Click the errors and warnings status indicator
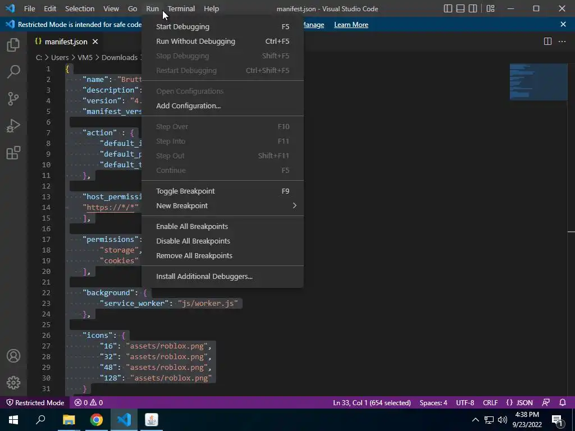 88,402
